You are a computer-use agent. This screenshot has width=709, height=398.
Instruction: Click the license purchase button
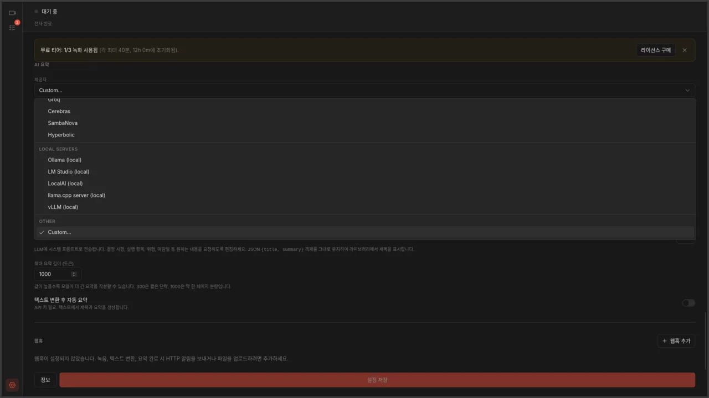click(x=656, y=50)
